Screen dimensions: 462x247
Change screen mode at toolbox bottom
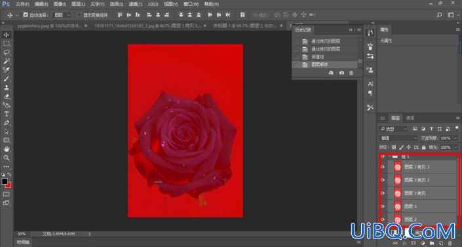point(6,203)
